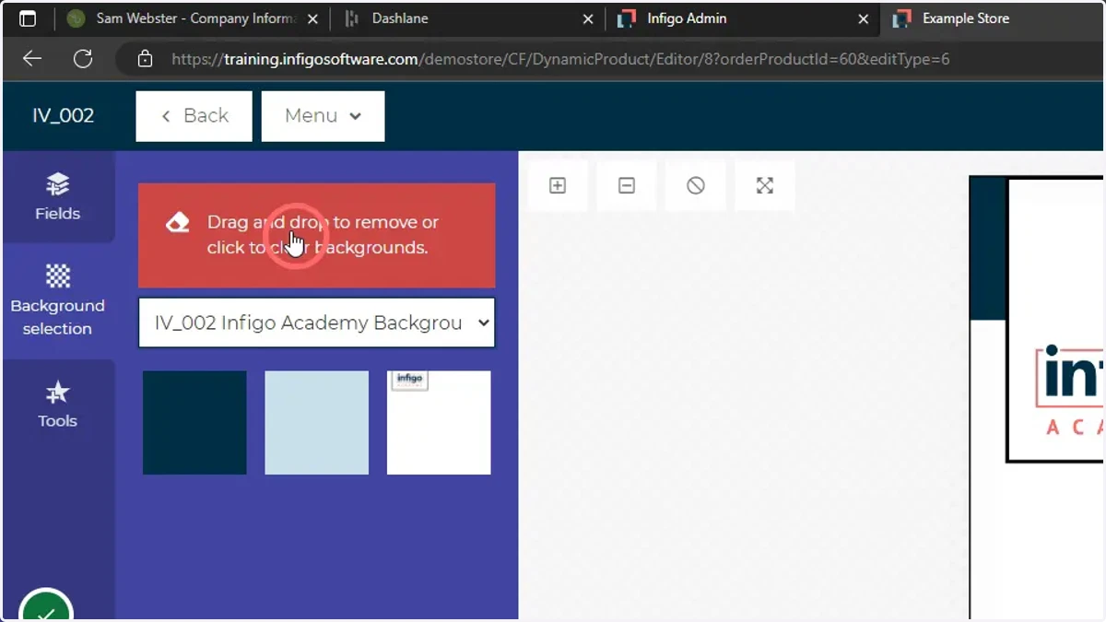Close the Sam Webster browser tab

(313, 18)
